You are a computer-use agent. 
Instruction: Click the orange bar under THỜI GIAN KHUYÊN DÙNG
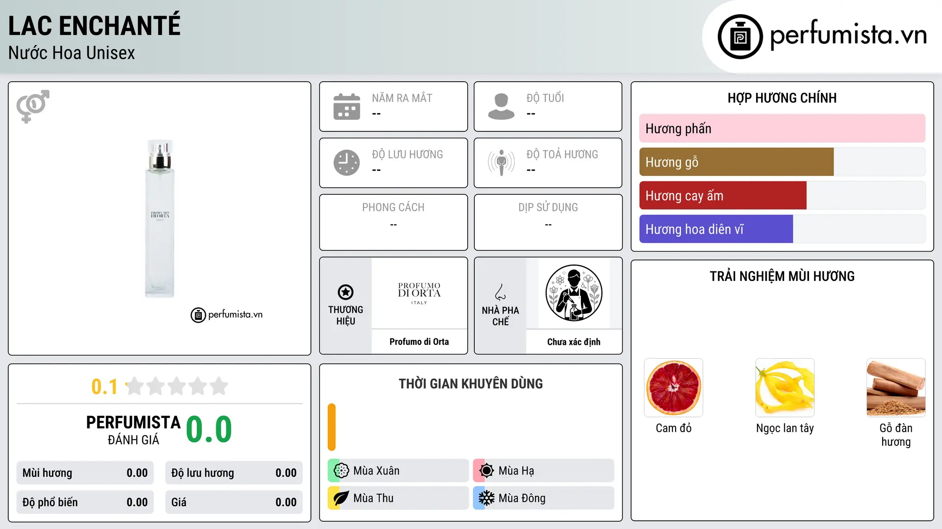[x=332, y=427]
